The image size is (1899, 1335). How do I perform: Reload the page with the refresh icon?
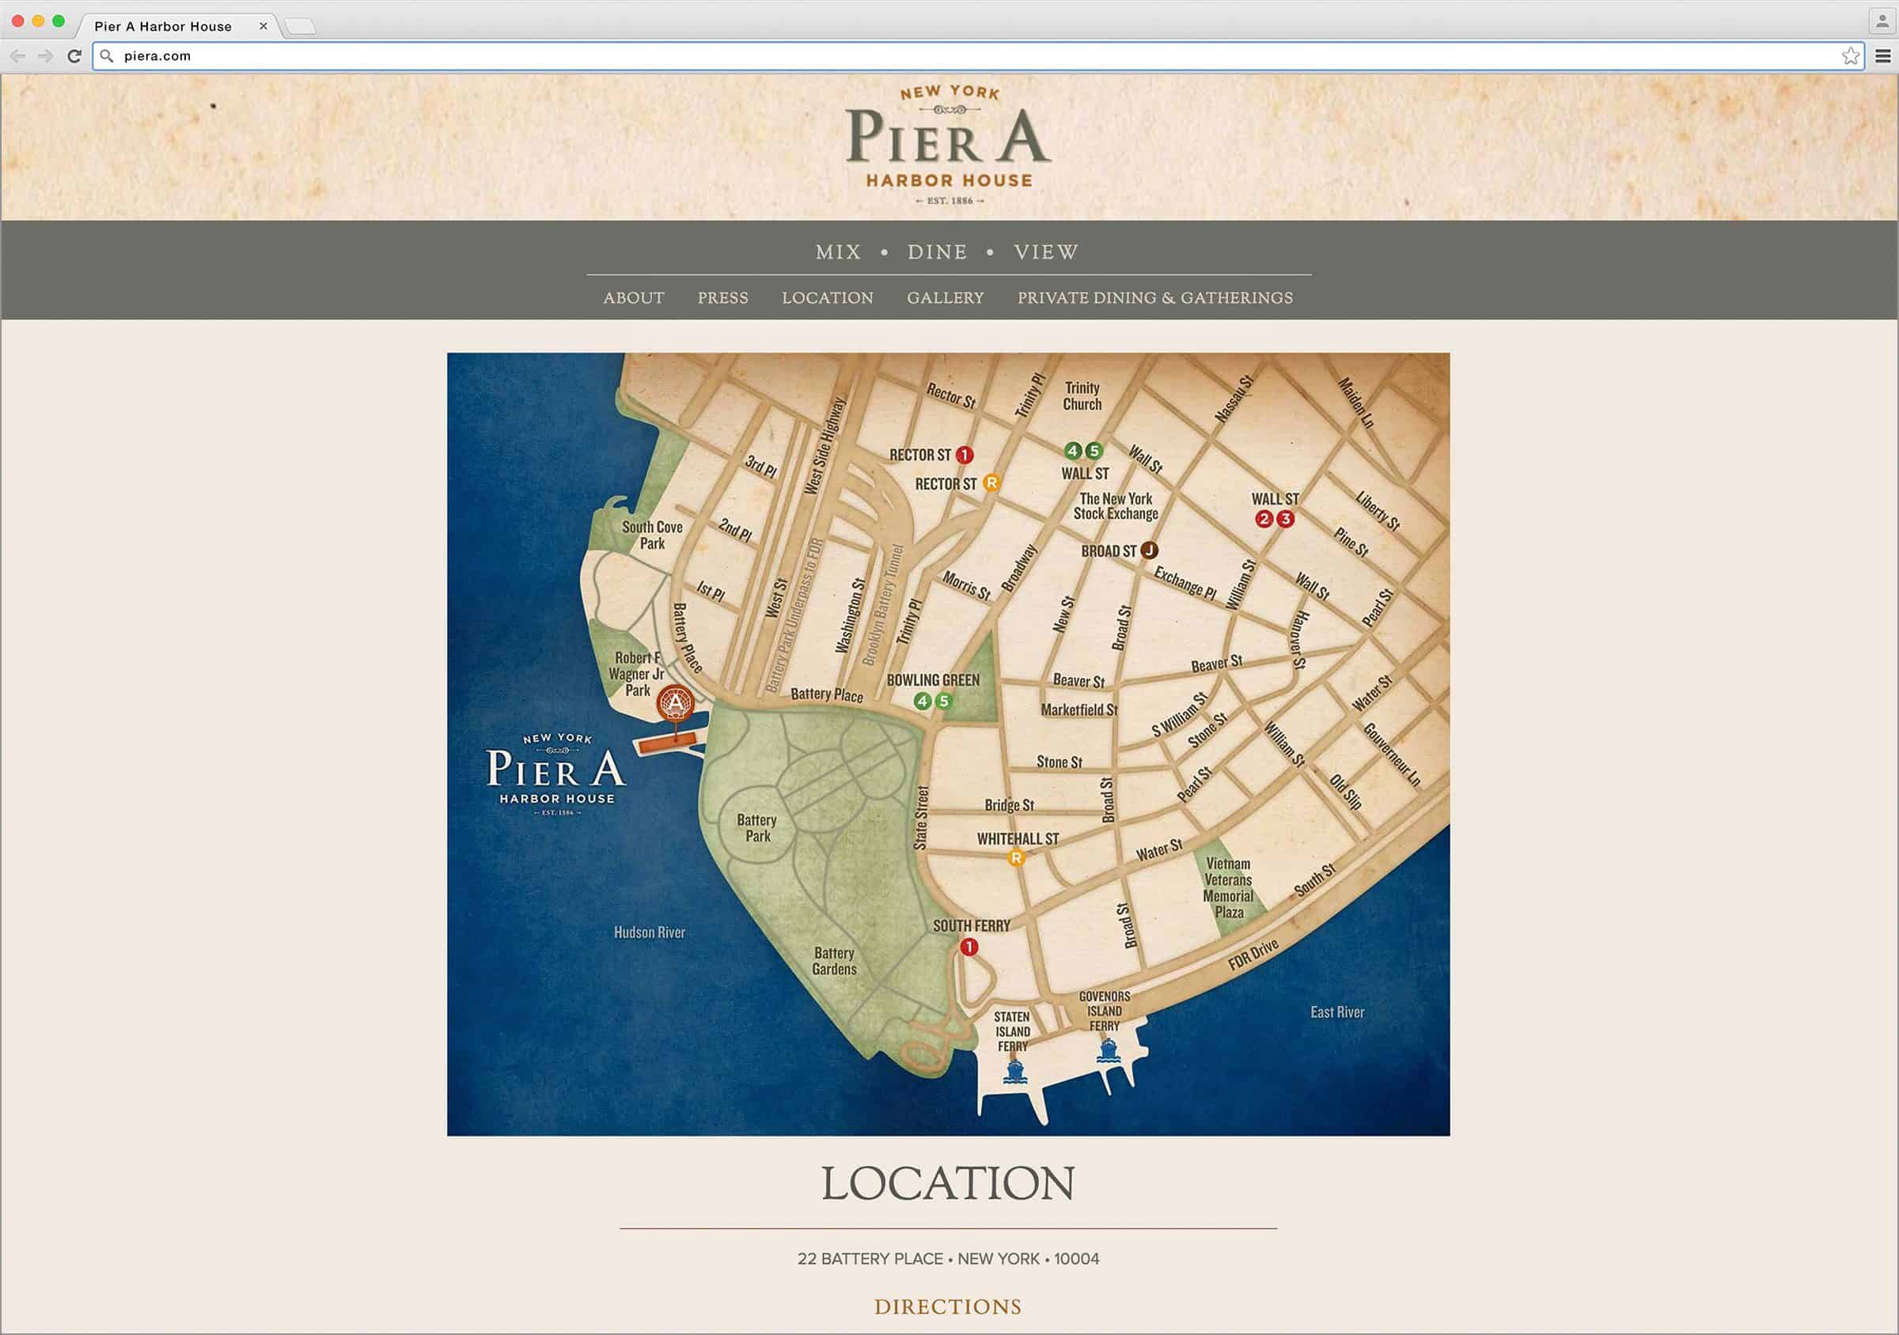point(74,56)
